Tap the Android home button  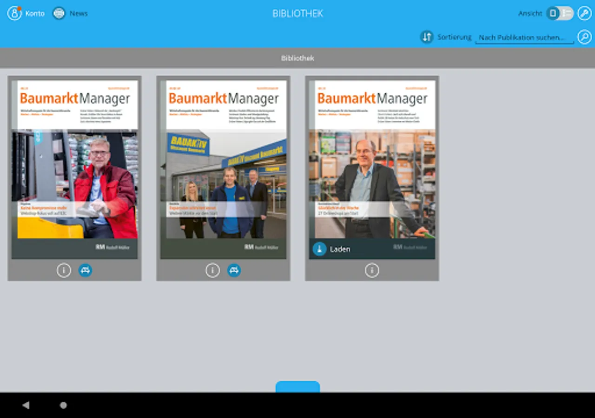(x=63, y=405)
